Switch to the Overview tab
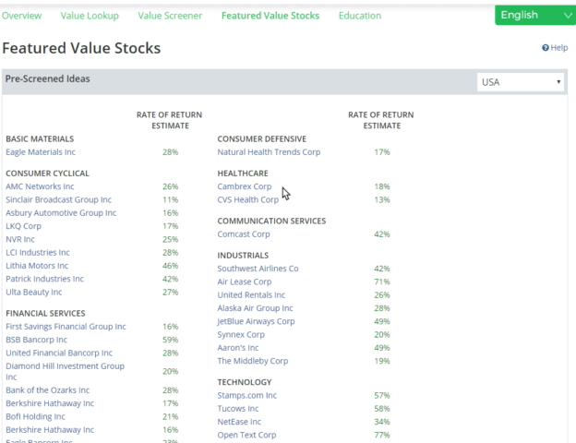This screenshot has width=576, height=443. pos(21,16)
